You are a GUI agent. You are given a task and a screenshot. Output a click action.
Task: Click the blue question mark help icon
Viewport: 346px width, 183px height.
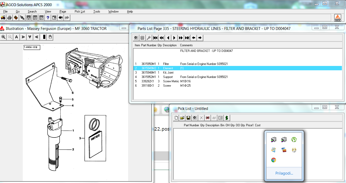tap(48, 18)
